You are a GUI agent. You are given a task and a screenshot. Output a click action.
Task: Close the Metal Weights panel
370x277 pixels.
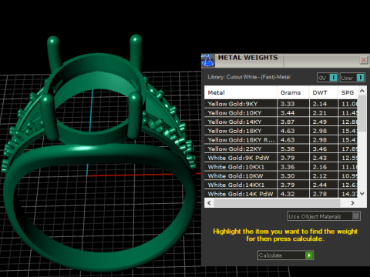[x=364, y=60]
